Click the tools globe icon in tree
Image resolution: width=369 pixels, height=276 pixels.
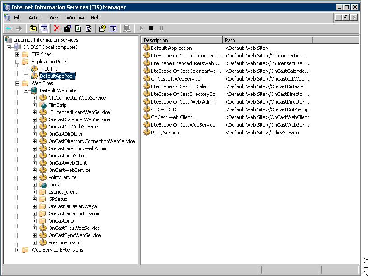(43, 185)
